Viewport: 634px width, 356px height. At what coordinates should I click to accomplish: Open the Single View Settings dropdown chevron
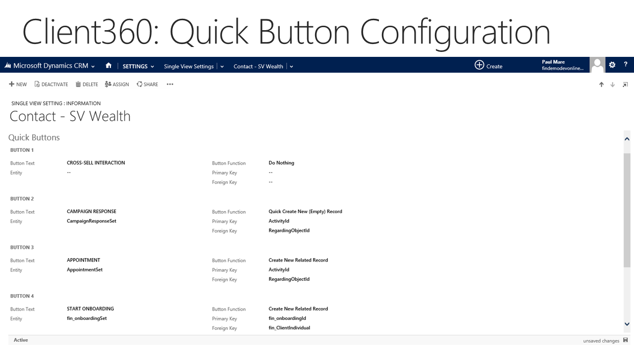(222, 66)
